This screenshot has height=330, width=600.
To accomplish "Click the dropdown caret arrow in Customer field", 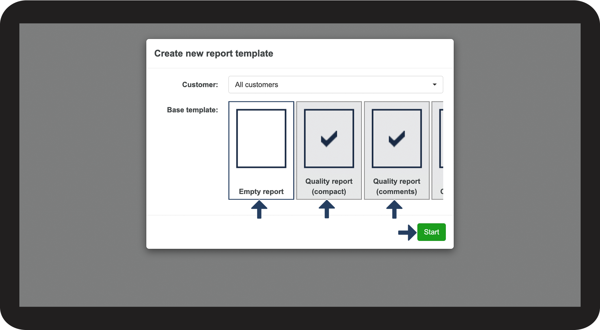I will point(434,85).
